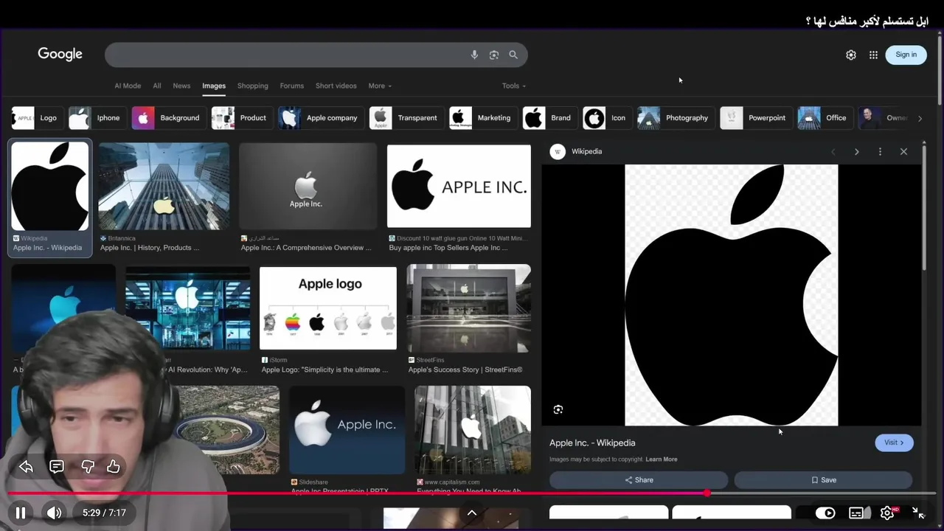
Task: Open Google quick settings gear
Action: click(851, 55)
